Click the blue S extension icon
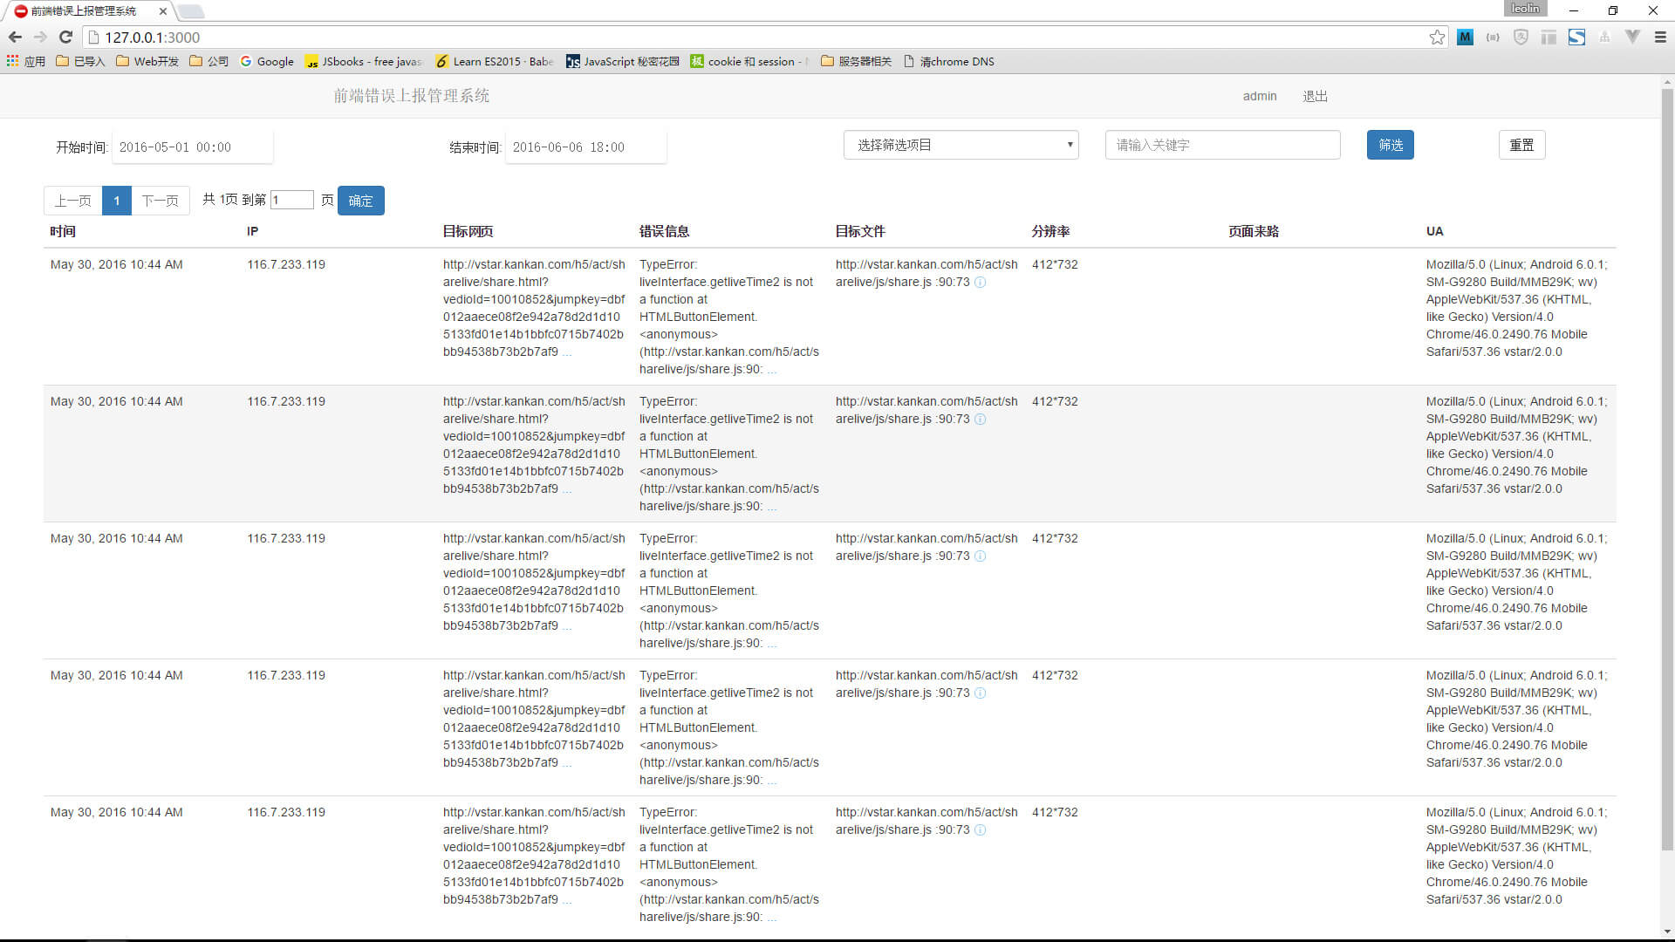 [1576, 37]
